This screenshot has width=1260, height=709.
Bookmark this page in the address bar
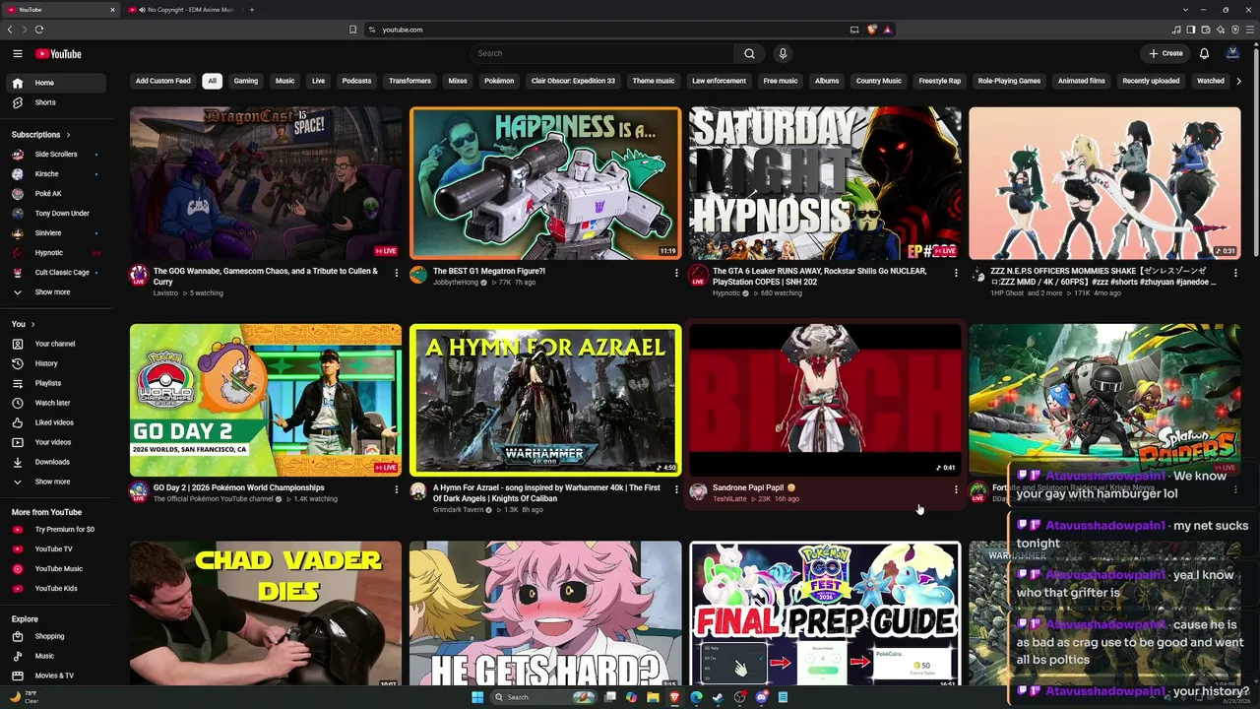[352, 30]
